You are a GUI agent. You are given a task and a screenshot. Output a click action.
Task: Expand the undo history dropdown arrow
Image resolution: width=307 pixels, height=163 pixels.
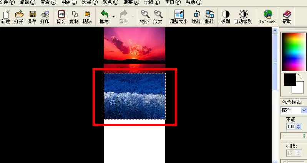click(113, 17)
